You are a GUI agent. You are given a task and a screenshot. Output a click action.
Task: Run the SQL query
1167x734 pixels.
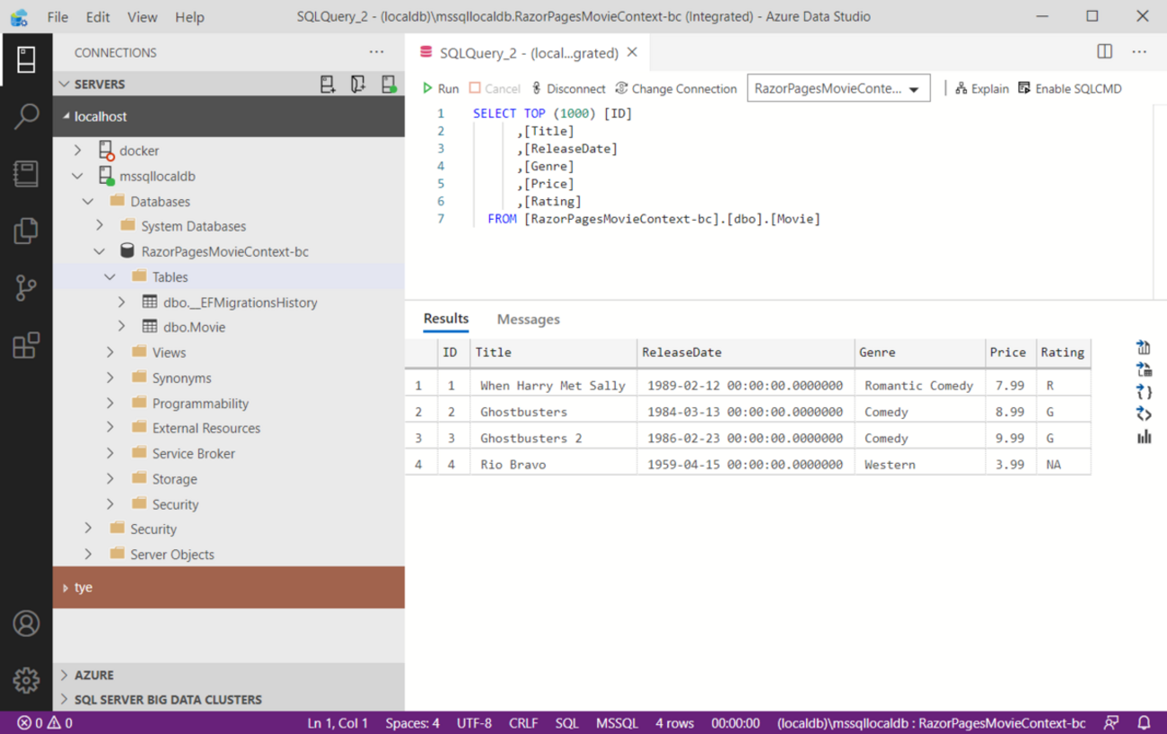tap(441, 89)
